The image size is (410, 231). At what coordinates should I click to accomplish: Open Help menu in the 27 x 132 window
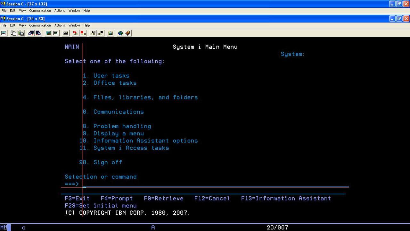(x=86, y=11)
